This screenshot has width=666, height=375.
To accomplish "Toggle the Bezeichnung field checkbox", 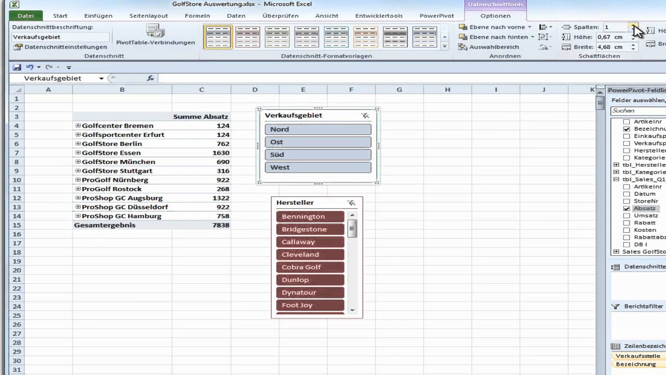I will coord(626,129).
